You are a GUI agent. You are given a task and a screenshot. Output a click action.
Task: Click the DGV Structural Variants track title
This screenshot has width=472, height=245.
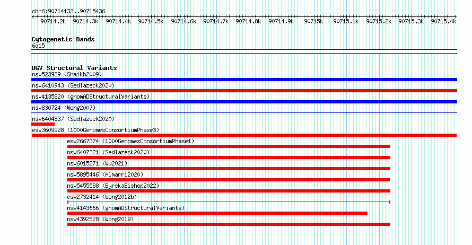74,68
